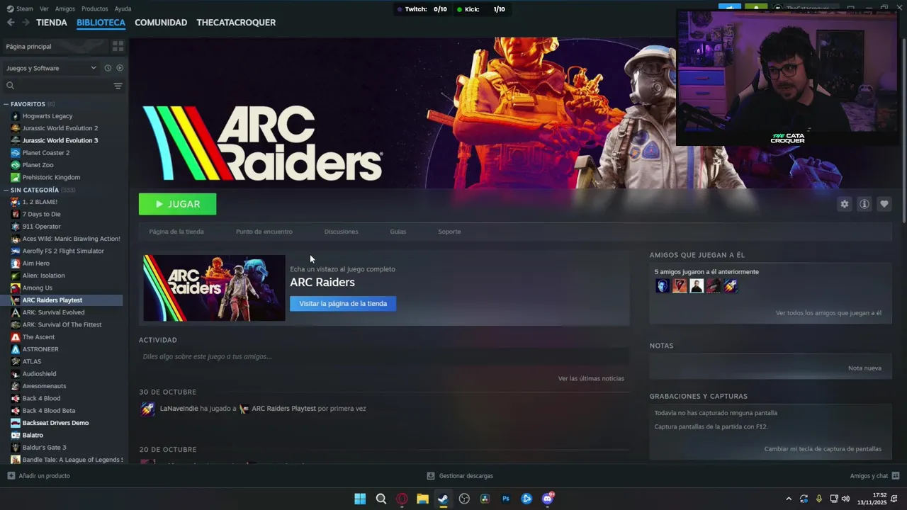The width and height of the screenshot is (907, 510).
Task: Open the Juegos y Software dropdown
Action: click(51, 68)
